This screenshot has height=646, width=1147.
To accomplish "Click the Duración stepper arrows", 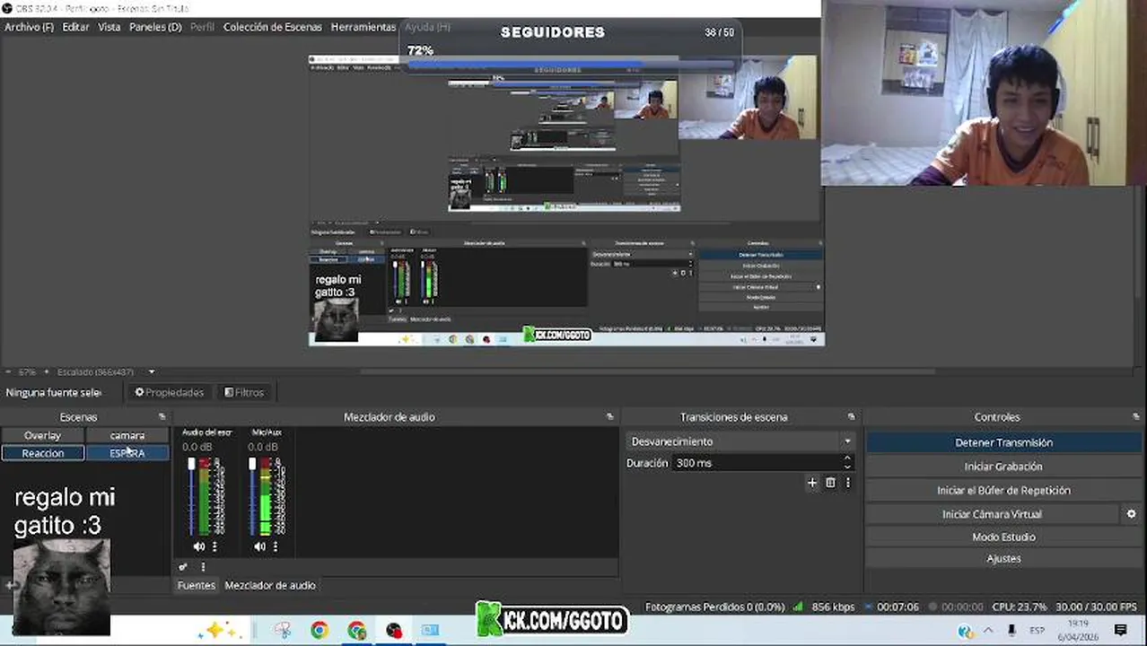I will (x=847, y=463).
